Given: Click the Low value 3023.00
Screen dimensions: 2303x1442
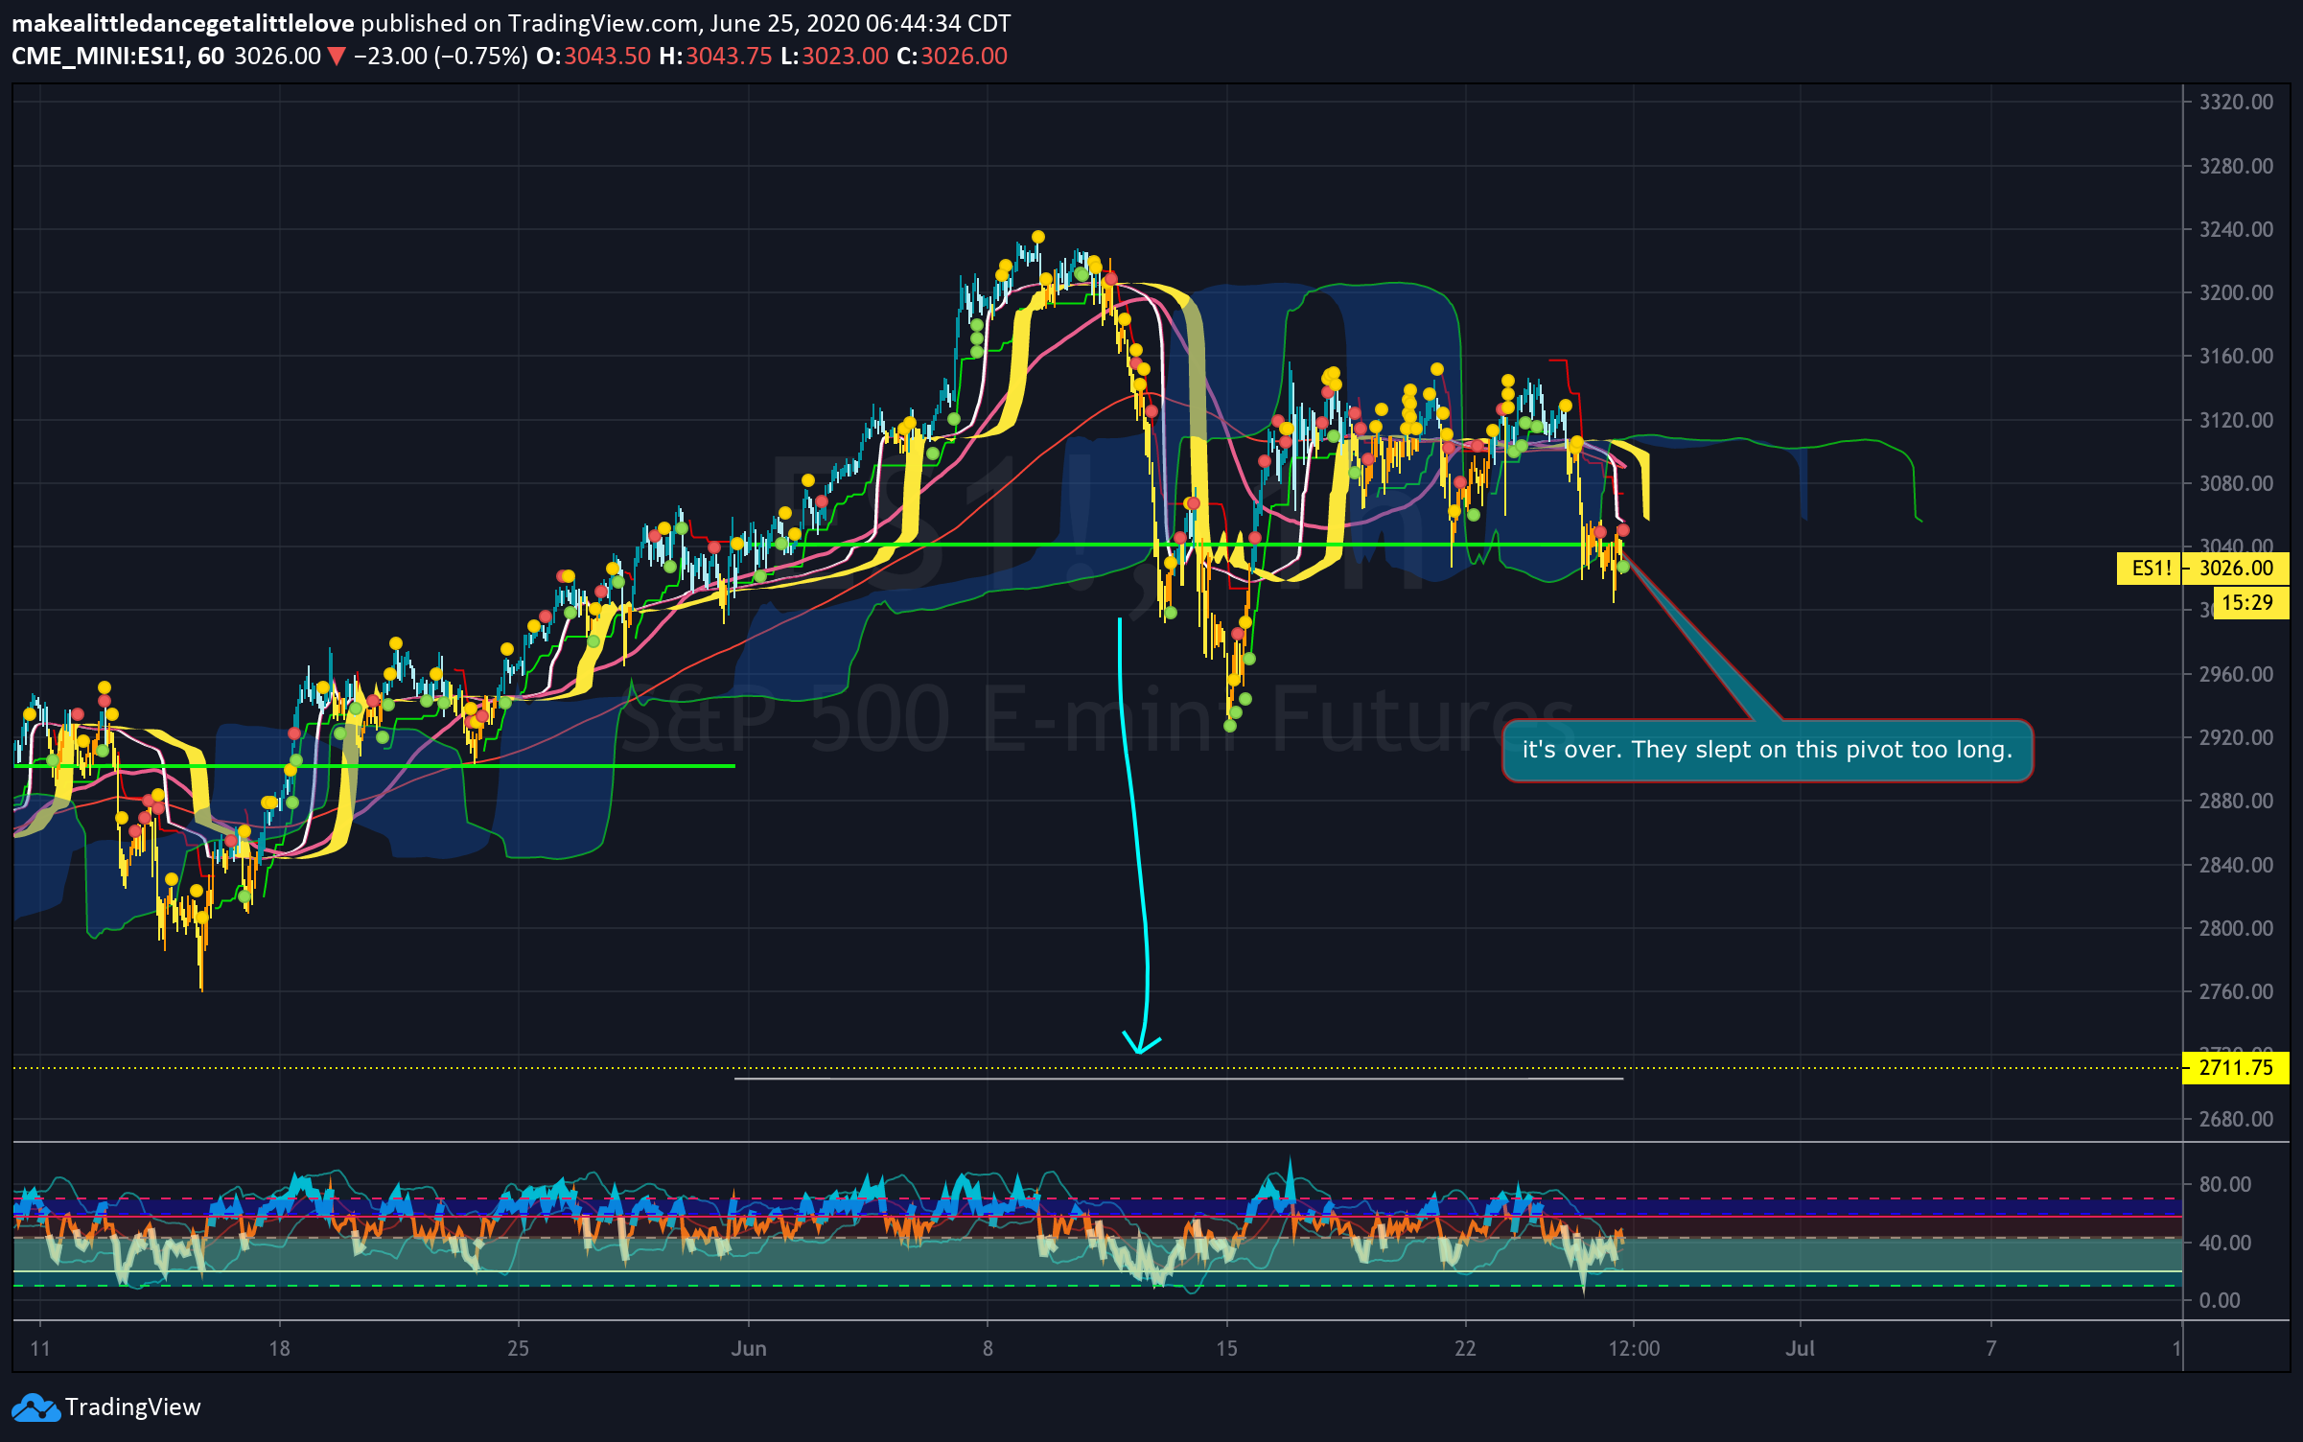Looking at the screenshot, I should coord(845,56).
